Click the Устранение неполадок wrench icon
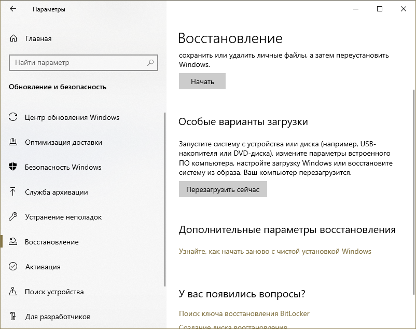Screen dimensions: 416x329 (x=13, y=217)
